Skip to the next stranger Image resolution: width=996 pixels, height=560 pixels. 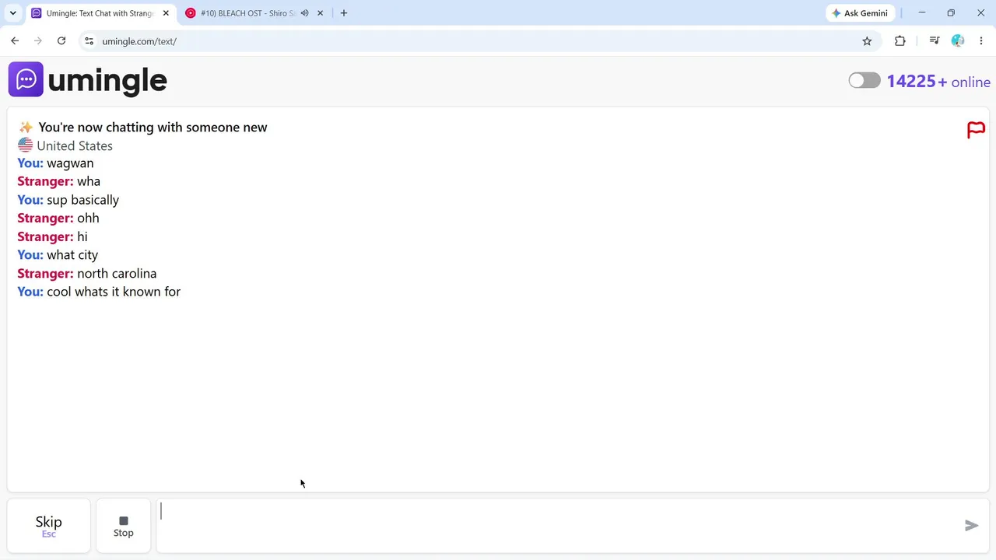[x=48, y=526]
